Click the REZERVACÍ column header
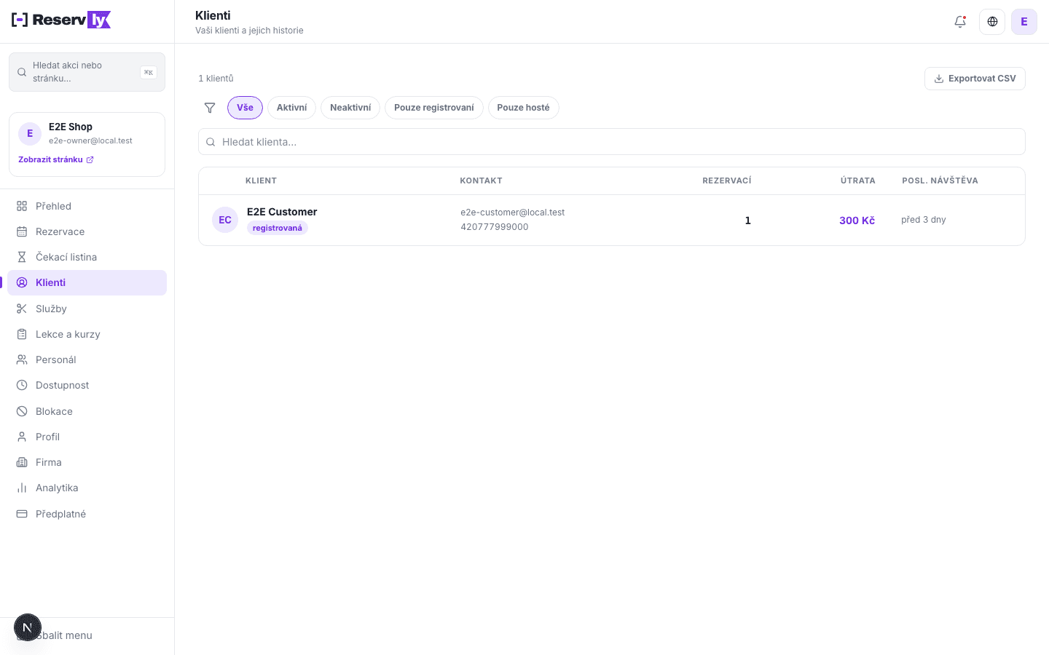This screenshot has width=1049, height=655. 727,180
